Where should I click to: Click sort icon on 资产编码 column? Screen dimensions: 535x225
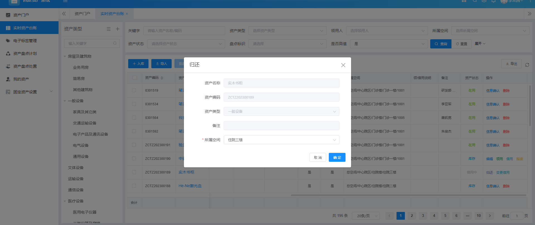pyautogui.click(x=162, y=78)
